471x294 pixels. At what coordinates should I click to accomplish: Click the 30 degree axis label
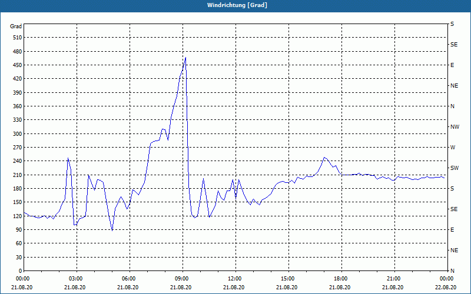click(x=19, y=258)
